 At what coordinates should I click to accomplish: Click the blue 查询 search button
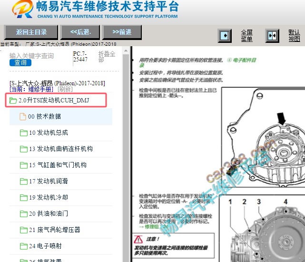point(20,62)
